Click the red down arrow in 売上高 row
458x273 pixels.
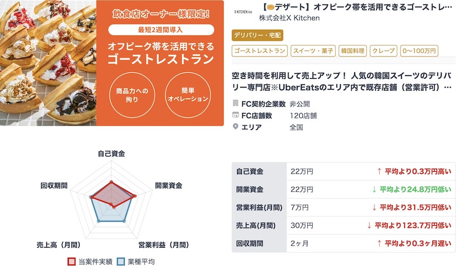coord(369,225)
